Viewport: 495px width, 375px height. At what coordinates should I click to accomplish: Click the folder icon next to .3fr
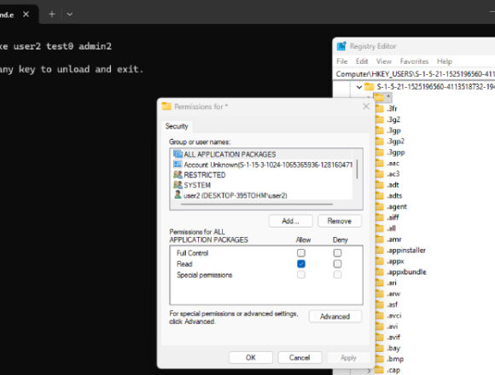[380, 108]
